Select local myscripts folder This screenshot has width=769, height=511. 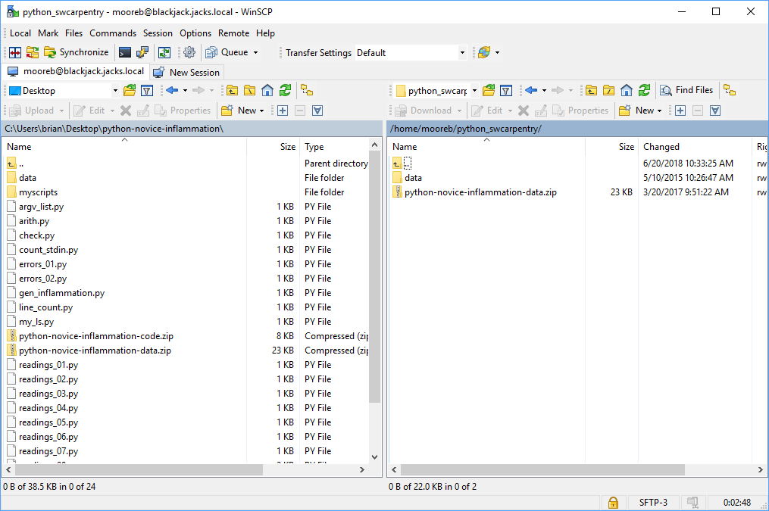38,192
